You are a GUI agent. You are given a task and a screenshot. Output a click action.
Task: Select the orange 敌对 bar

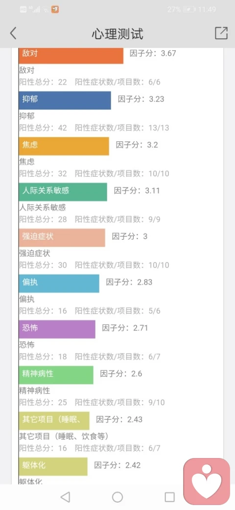click(x=71, y=55)
